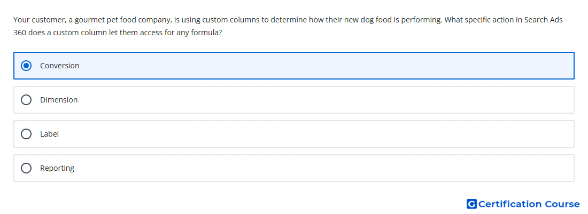This screenshot has width=588, height=214.
Task: Open the Certification Course watermark text
Action: (529, 204)
